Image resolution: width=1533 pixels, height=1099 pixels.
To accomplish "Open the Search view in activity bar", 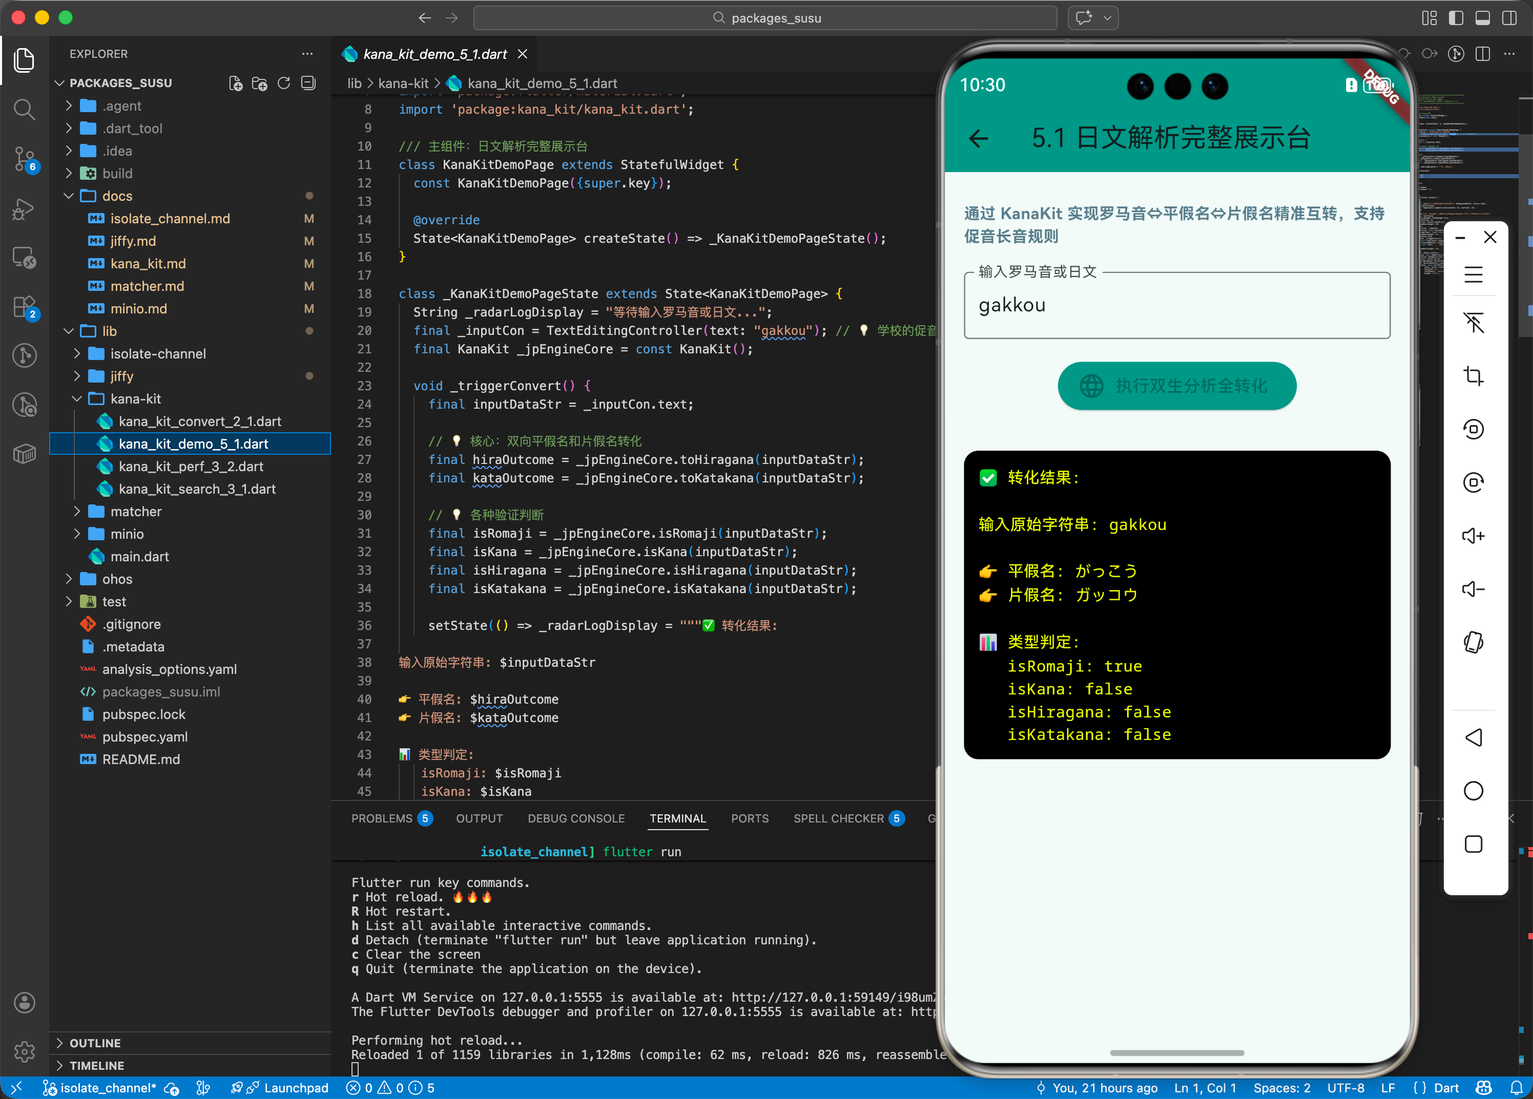I will [24, 110].
